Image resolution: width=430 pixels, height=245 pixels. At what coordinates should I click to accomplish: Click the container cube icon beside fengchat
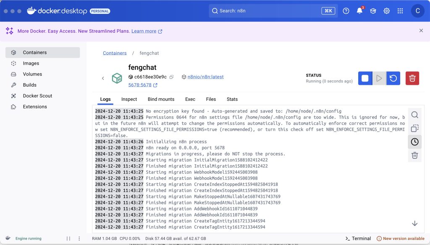[x=117, y=78]
